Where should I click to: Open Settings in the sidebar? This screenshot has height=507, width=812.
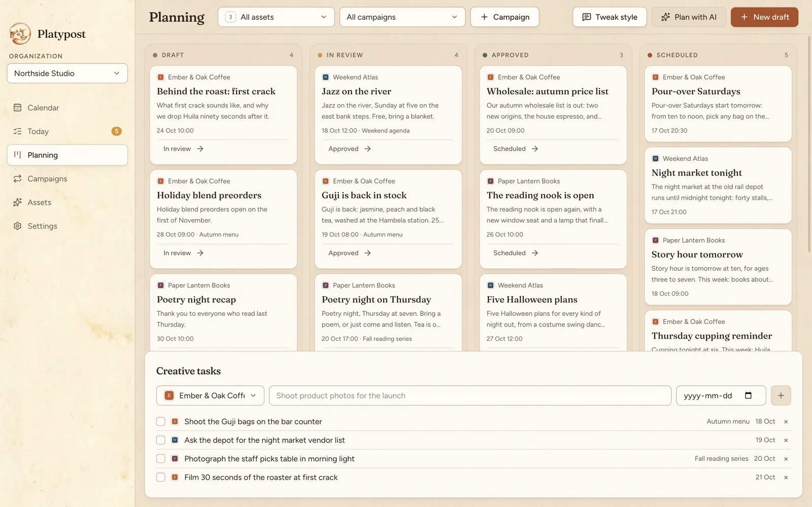67,226
